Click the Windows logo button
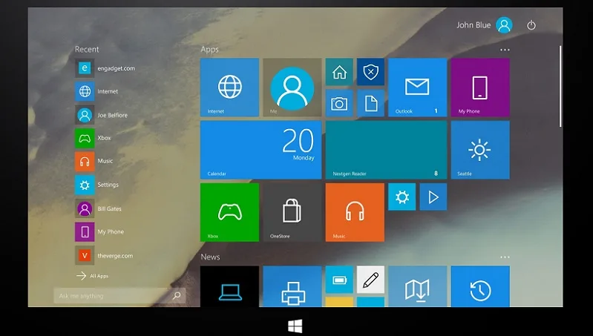This screenshot has width=593, height=336. click(x=295, y=326)
